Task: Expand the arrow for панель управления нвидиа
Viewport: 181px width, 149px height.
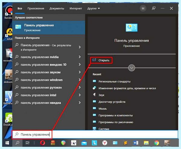Action: (80, 103)
